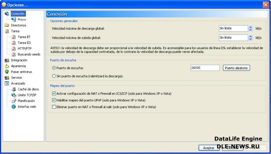Click the Tarea clipboard icon
Image resolution: width=271 pixels, height=154 pixels.
pos(7,31)
